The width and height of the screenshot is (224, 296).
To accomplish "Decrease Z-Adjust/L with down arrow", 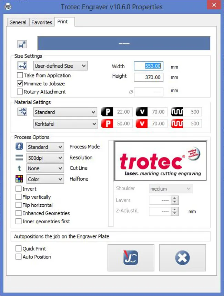I will pos(175,213).
